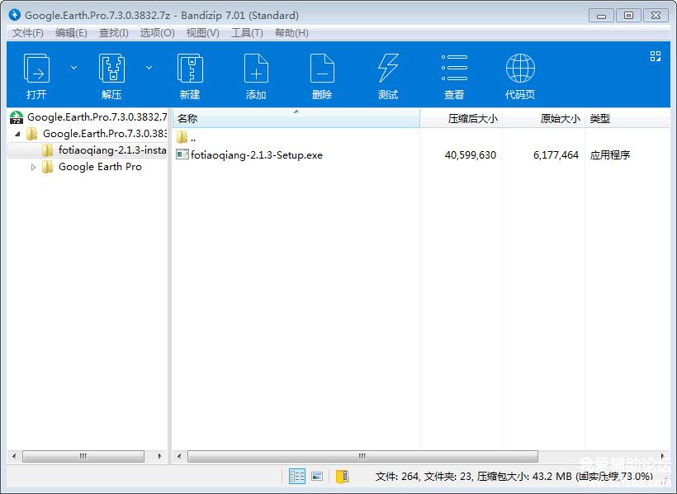Image resolution: width=677 pixels, height=494 pixels.
Task: Click the tree pane scroll-left arrow
Action: 14,456
